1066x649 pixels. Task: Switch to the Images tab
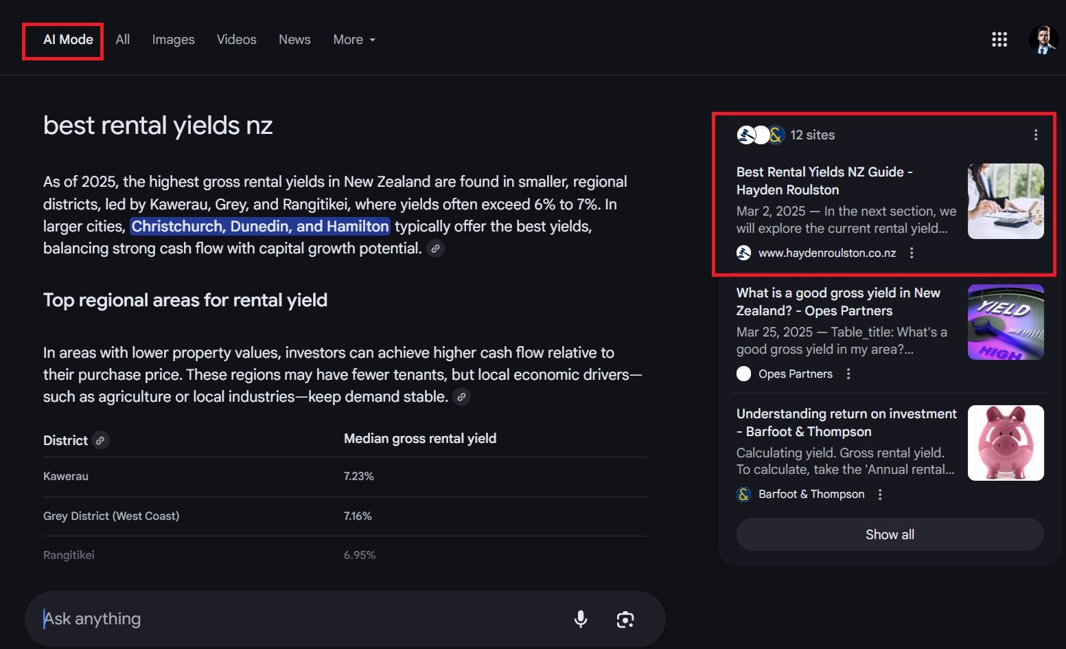(173, 40)
